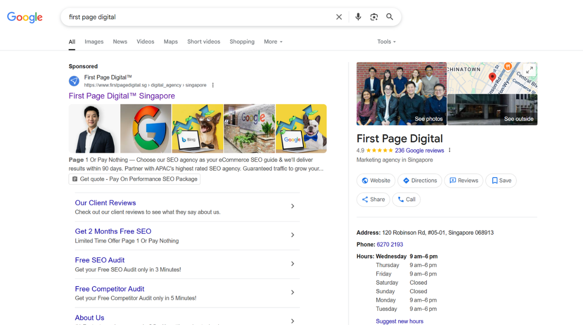The width and height of the screenshot is (583, 325).
Task: Open the Free SEO Audit sitelink
Action: (x=100, y=260)
